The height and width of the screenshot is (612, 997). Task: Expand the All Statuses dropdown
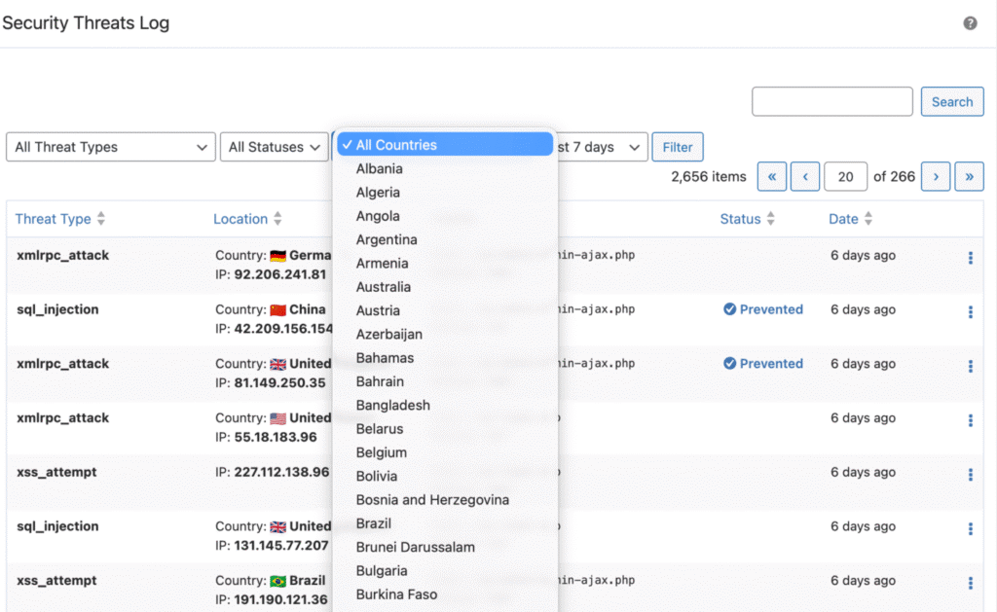(274, 147)
